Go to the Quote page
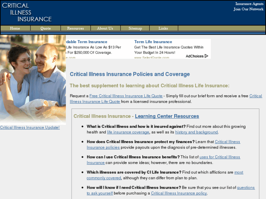 [x=45, y=28]
